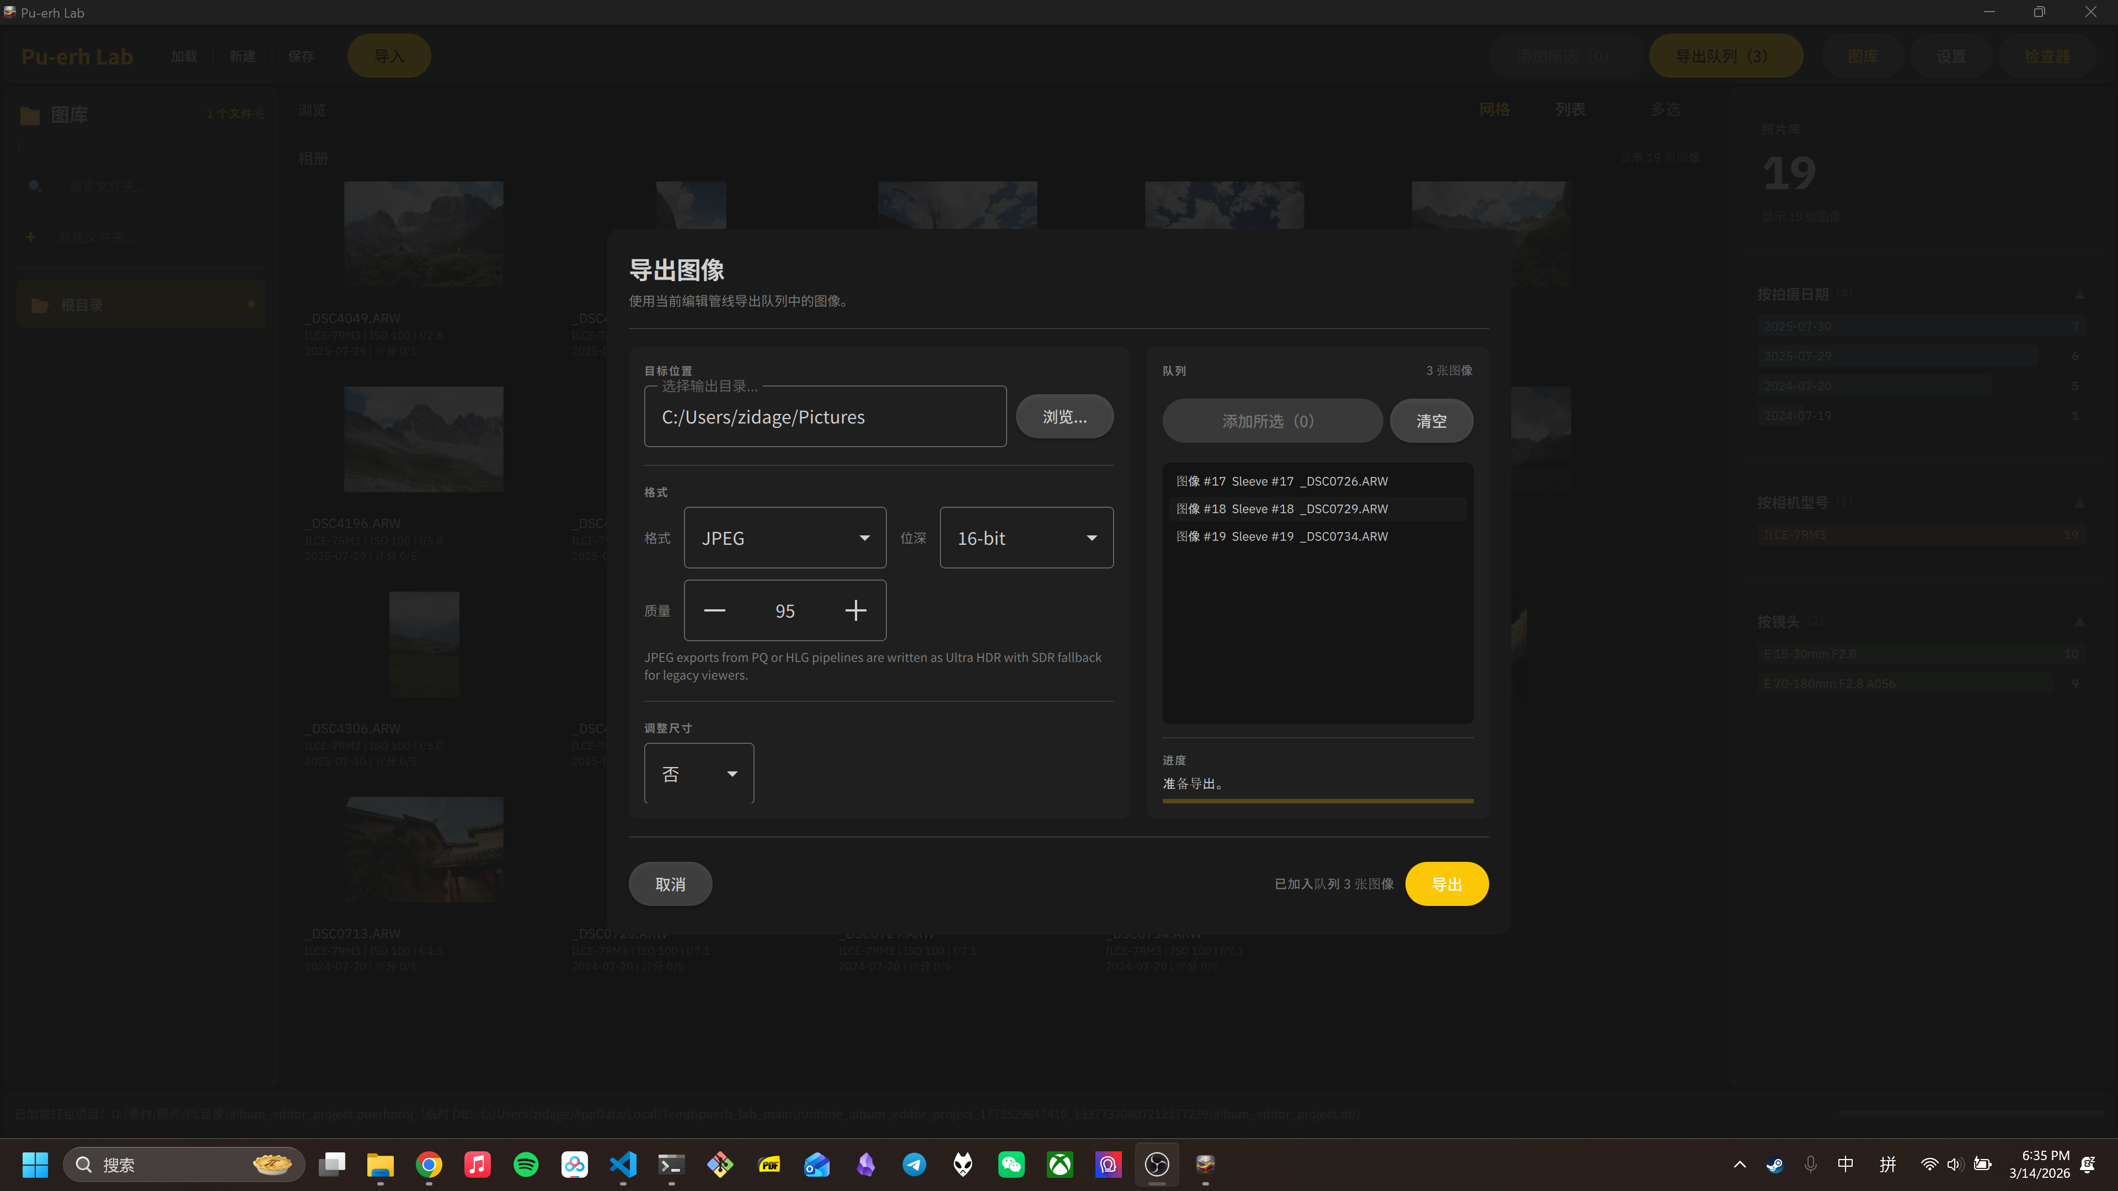This screenshot has height=1191, width=2118.
Task: Open Spotify from the taskbar
Action: (526, 1164)
